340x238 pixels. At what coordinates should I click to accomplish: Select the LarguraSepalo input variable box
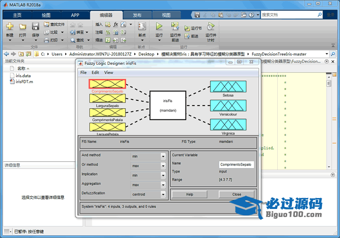[x=107, y=99]
